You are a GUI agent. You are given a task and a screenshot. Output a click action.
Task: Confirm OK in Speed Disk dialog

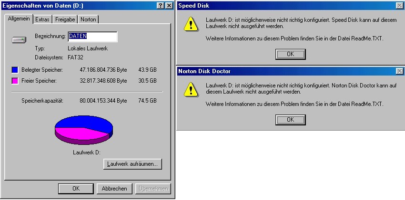(x=290, y=54)
